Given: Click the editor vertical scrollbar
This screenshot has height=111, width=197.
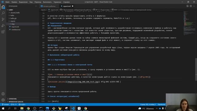Looking at the screenshot, I should click(196, 69).
